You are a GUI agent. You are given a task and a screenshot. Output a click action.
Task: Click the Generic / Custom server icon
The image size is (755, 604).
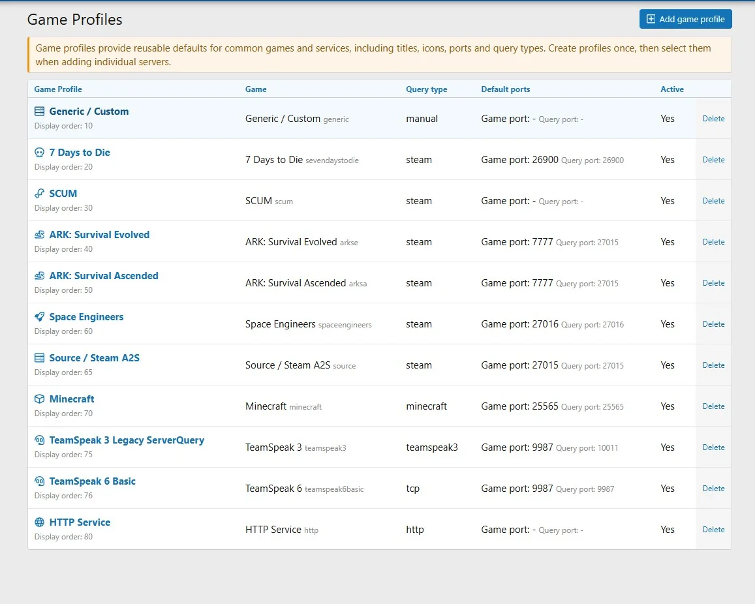(x=40, y=112)
